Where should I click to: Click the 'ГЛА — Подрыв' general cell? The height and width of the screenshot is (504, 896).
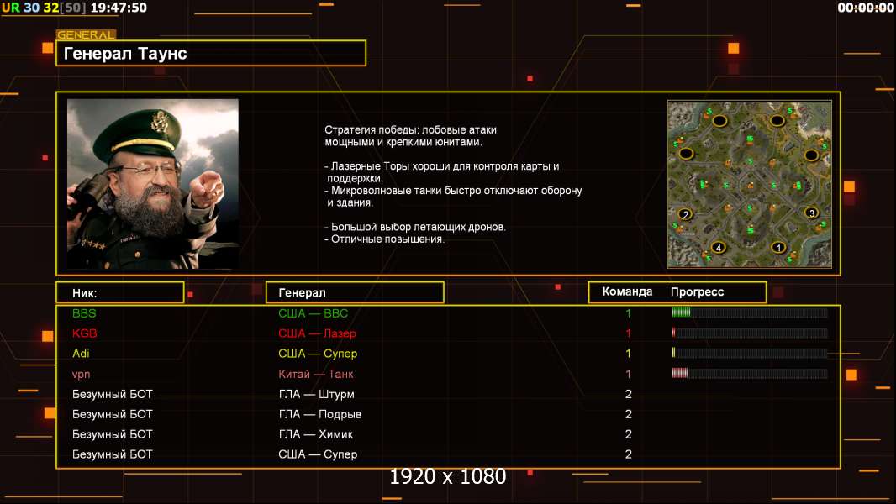coord(320,414)
